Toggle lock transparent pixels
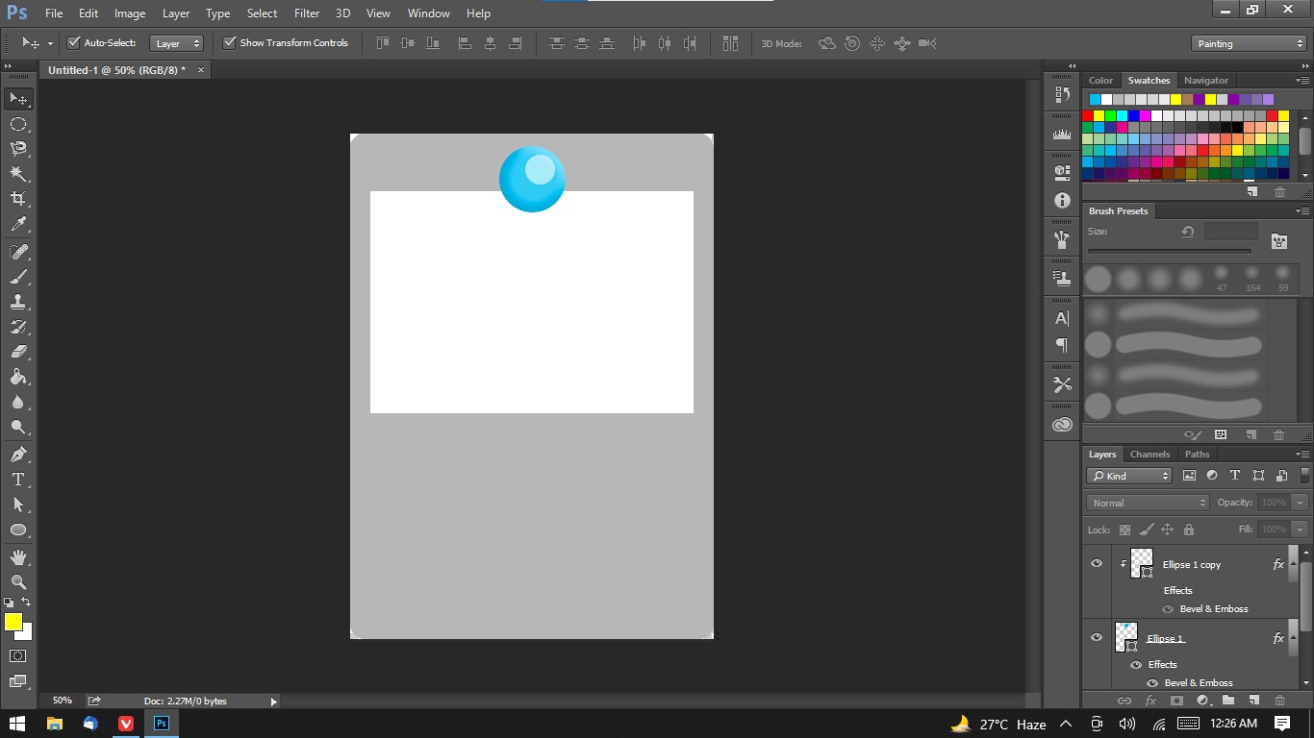The width and height of the screenshot is (1314, 738). click(1124, 529)
